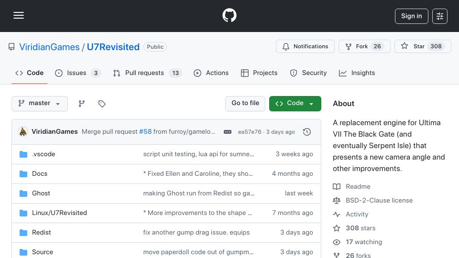Viewport: 459px width, 258px height.
Task: Click the star count badge 308
Action: tap(436, 46)
